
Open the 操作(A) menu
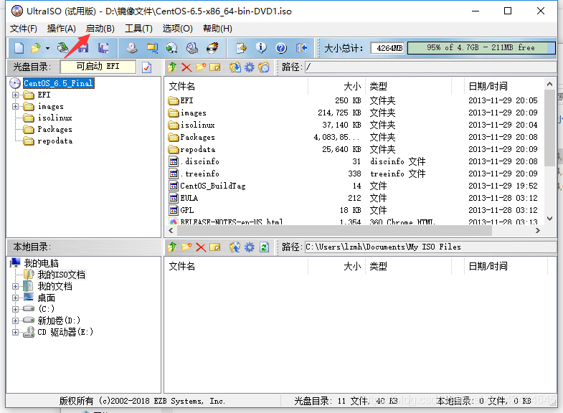click(x=62, y=29)
